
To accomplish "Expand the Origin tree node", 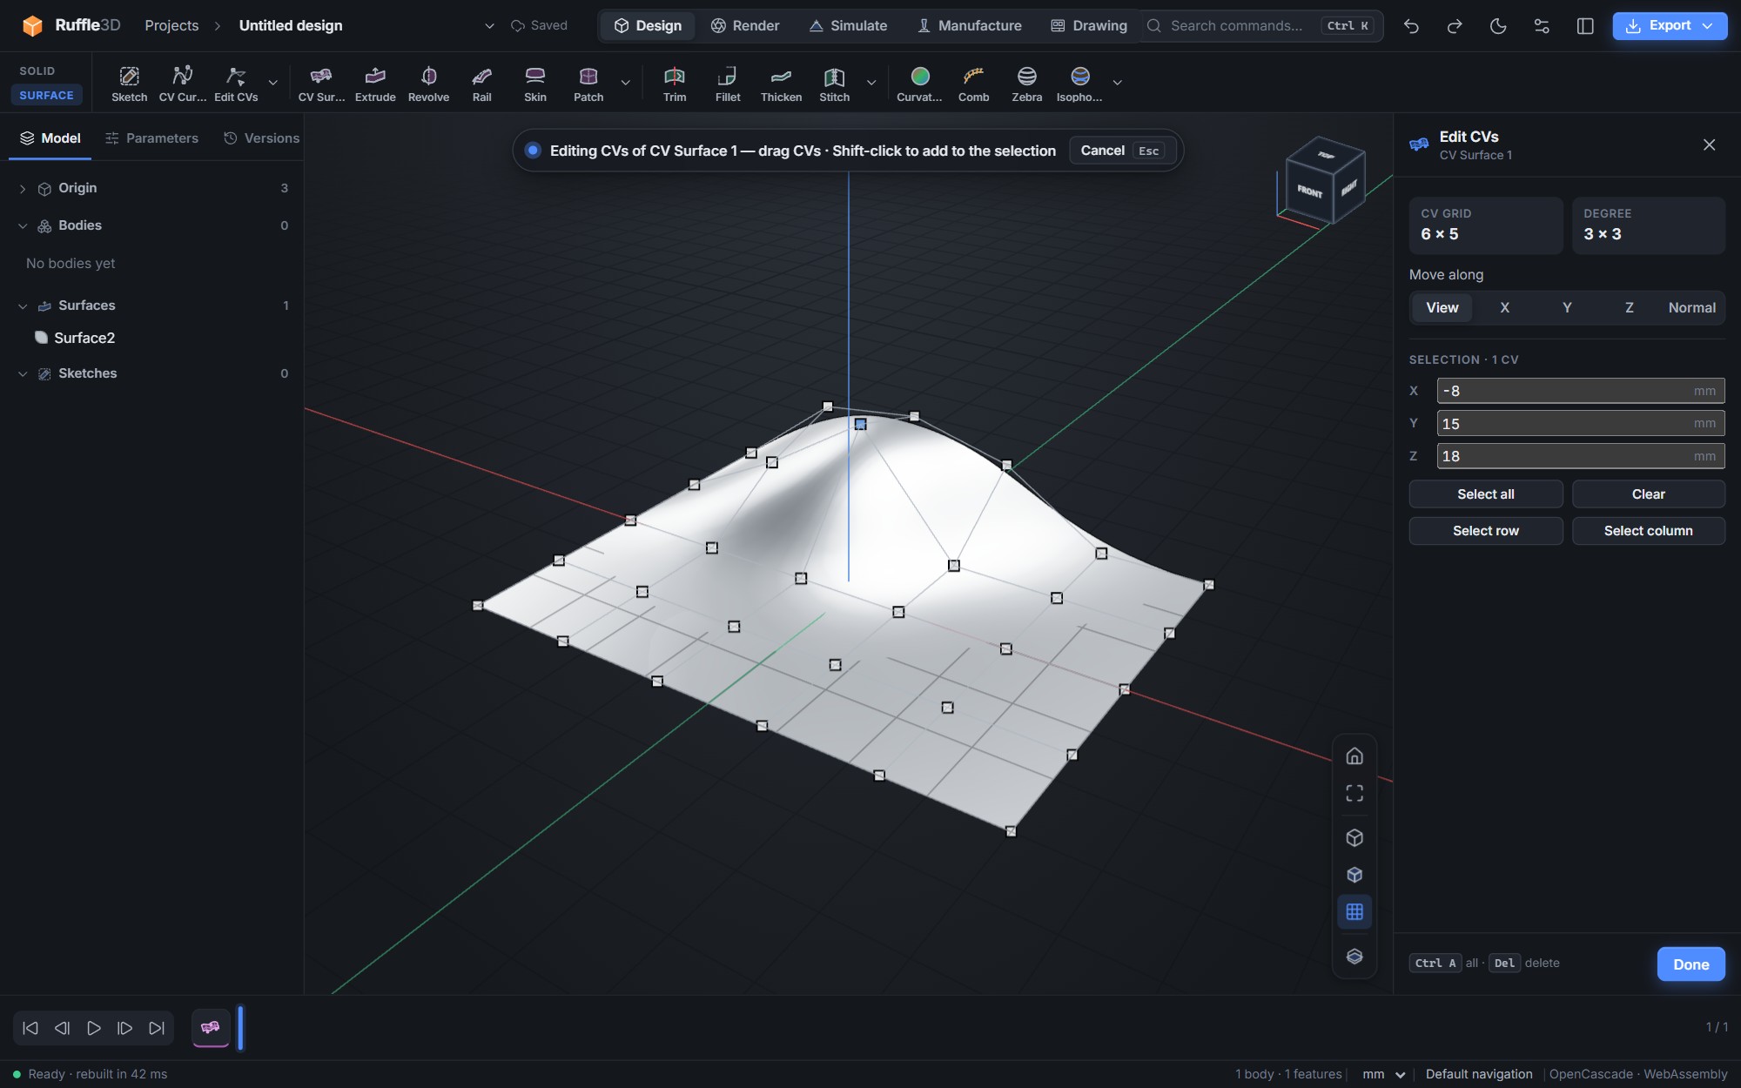I will [23, 189].
